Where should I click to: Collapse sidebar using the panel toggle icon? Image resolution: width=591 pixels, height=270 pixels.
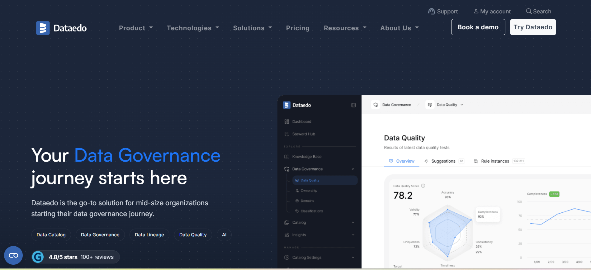pos(353,105)
